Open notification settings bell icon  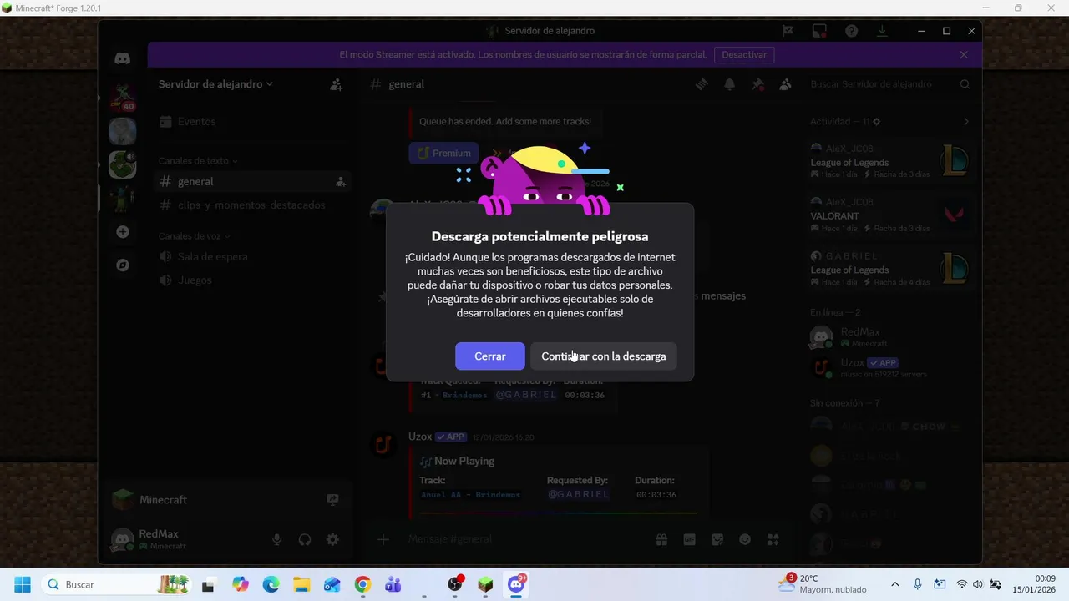tap(730, 84)
